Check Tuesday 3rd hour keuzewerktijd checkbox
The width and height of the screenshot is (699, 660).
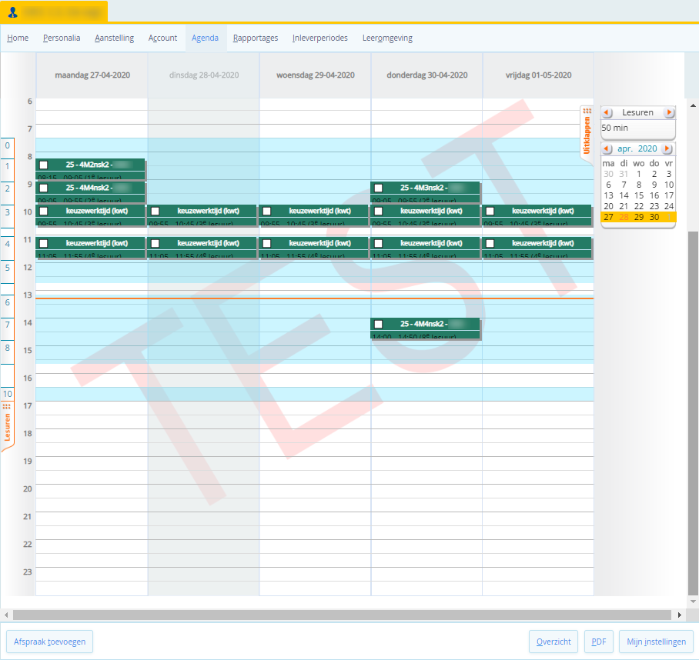[x=156, y=211]
